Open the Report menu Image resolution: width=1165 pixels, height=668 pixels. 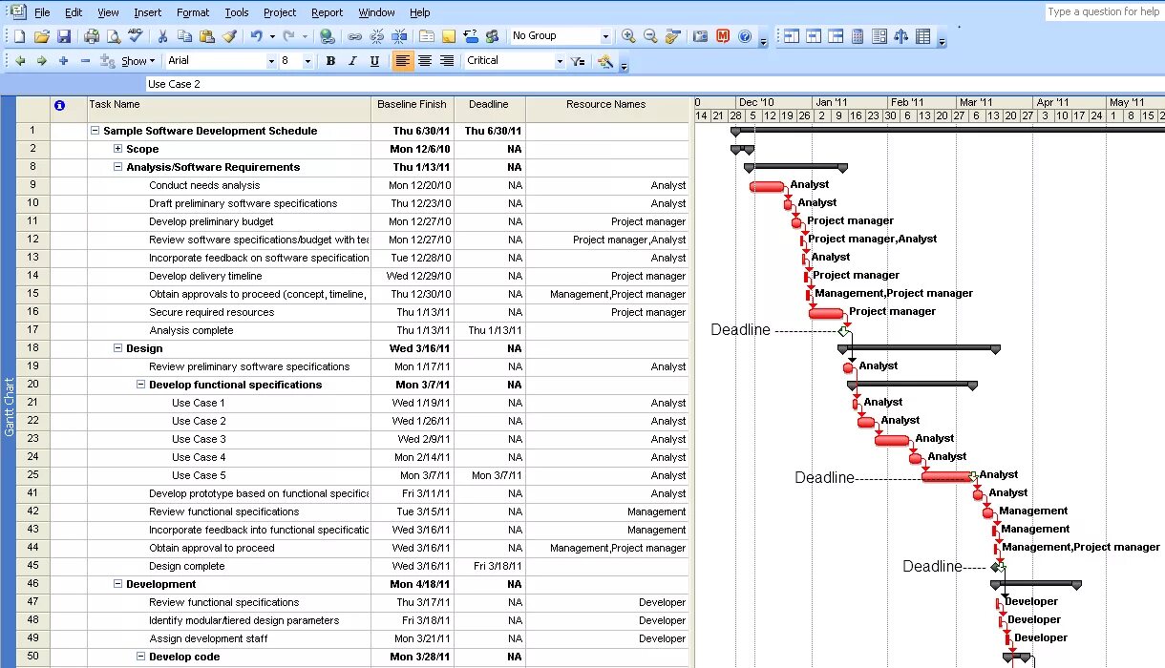[x=328, y=12]
